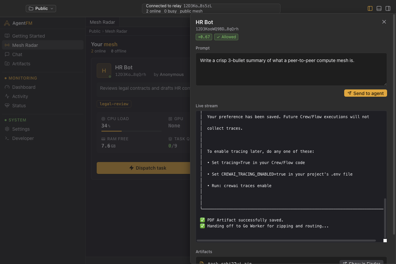
Task: Click the '0 busy' count in header
Action: click(171, 11)
